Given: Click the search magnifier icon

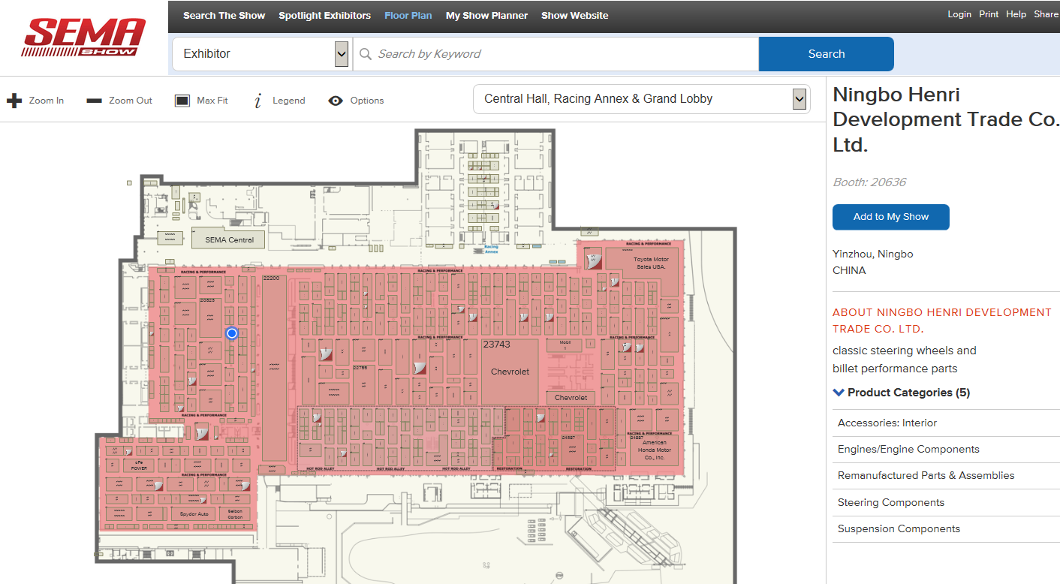Looking at the screenshot, I should pos(366,54).
